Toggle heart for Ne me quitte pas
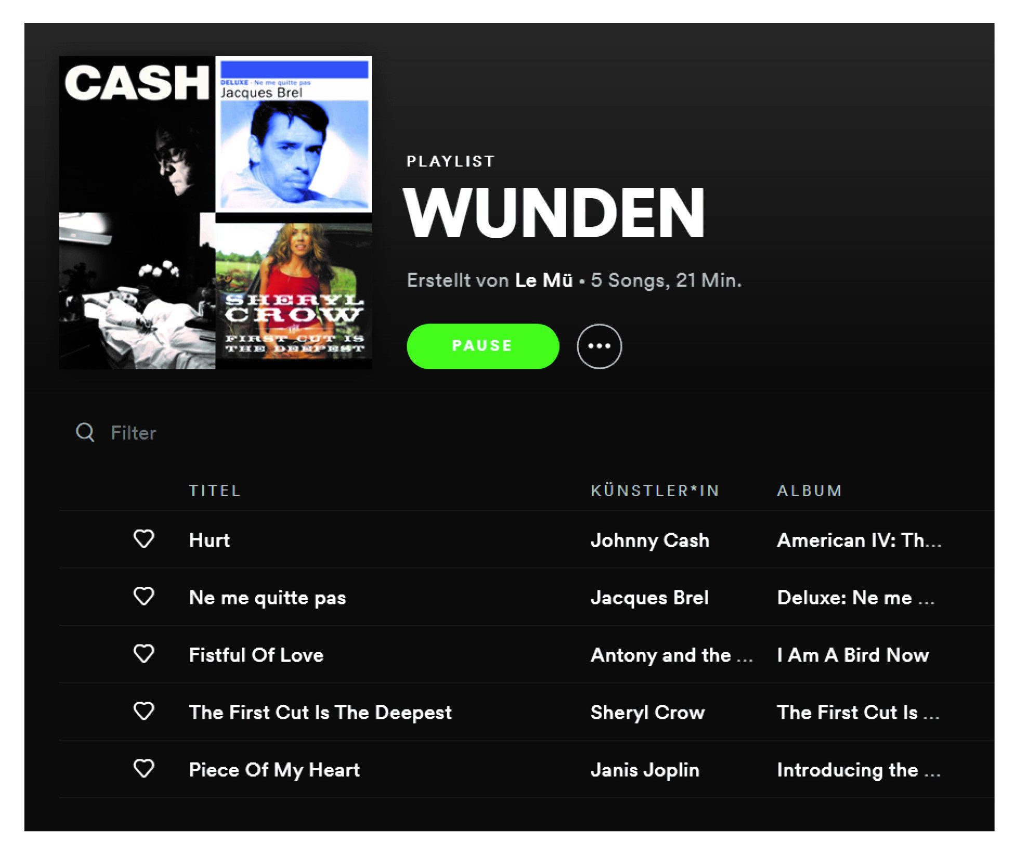1013x852 pixels. pyautogui.click(x=144, y=596)
